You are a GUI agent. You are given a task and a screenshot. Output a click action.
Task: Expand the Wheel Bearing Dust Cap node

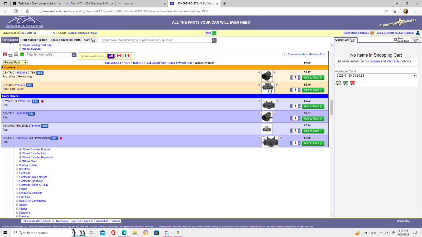pos(20,45)
